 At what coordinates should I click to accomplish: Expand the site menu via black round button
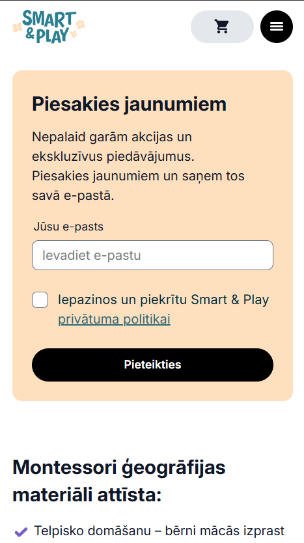277,27
